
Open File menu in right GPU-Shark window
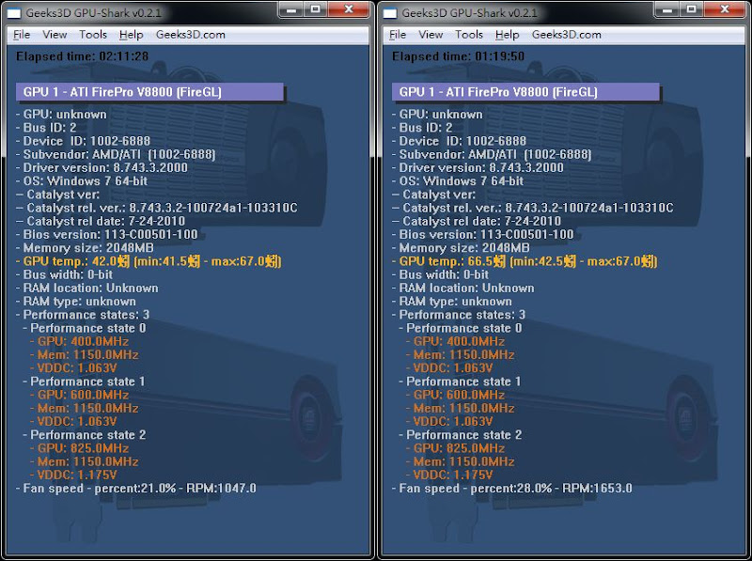click(x=398, y=35)
